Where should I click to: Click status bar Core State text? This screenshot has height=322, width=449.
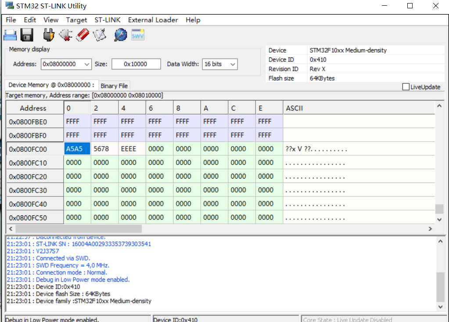tap(348, 319)
